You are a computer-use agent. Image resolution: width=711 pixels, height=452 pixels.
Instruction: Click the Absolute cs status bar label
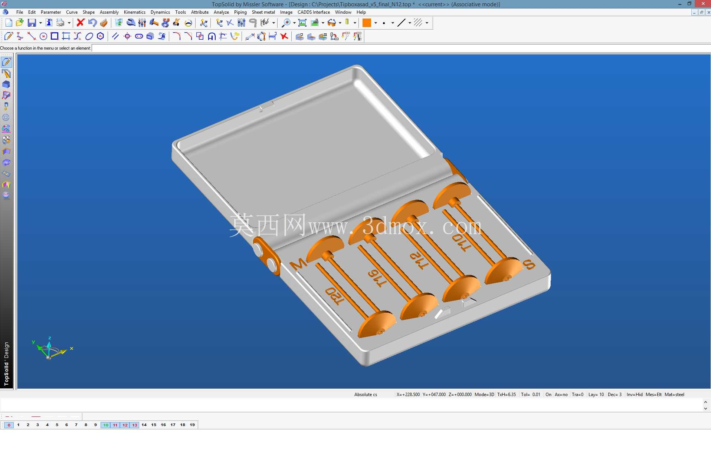tap(366, 395)
